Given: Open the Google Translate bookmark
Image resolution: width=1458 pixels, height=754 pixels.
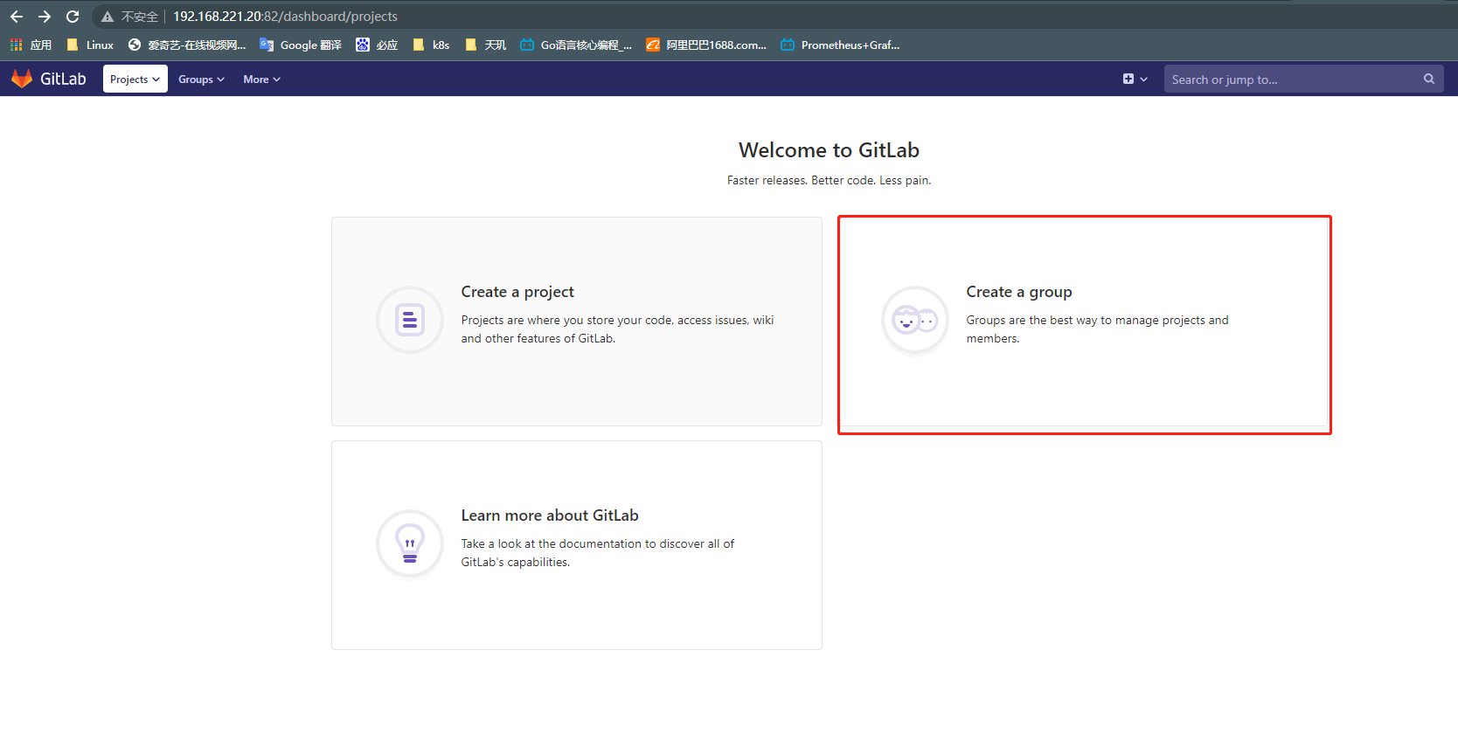Looking at the screenshot, I should point(301,45).
